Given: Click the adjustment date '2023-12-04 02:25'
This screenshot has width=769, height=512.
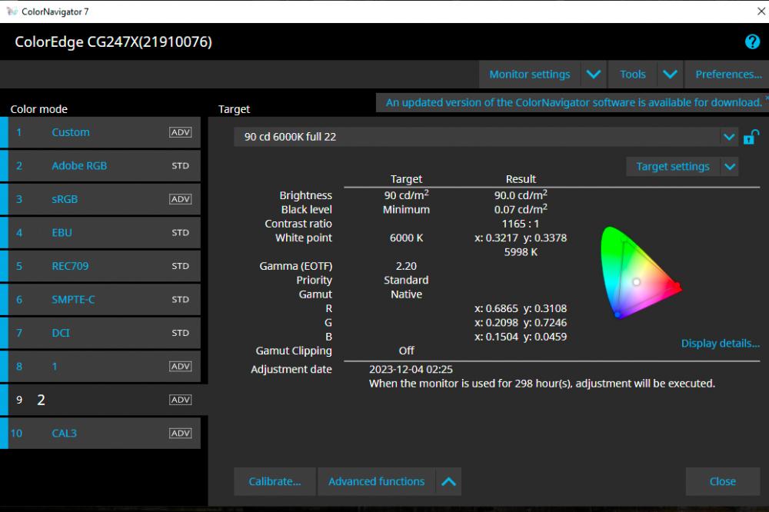Looking at the screenshot, I should pos(411,369).
